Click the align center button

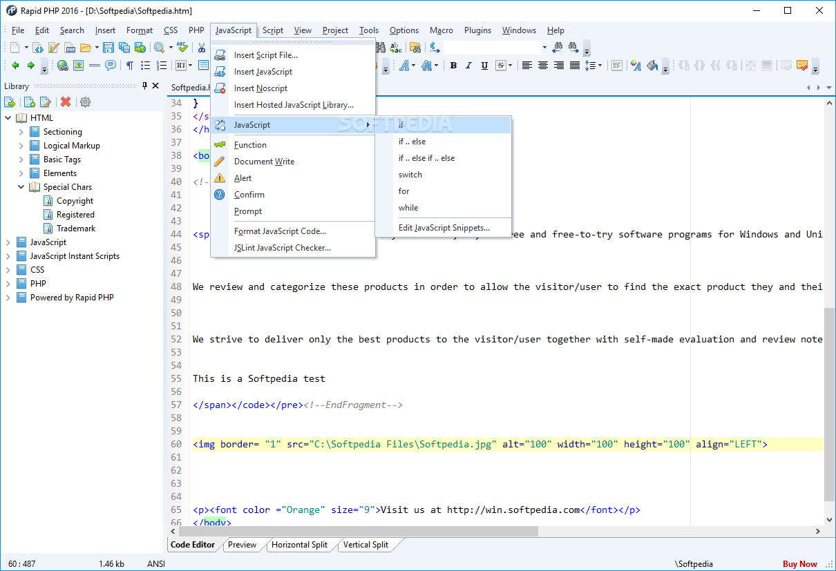[x=543, y=66]
